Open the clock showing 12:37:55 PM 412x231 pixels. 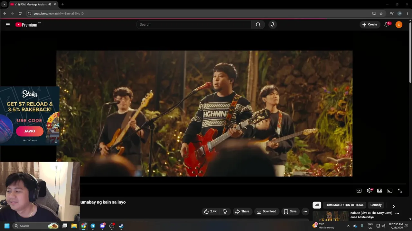(396, 226)
